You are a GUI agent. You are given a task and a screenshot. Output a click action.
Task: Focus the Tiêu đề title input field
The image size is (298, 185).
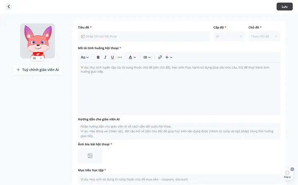(144, 36)
